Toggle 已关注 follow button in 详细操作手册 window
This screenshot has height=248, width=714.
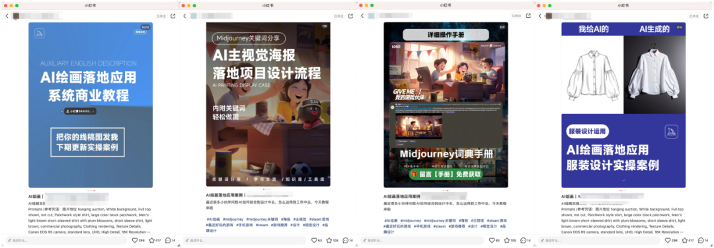516,16
